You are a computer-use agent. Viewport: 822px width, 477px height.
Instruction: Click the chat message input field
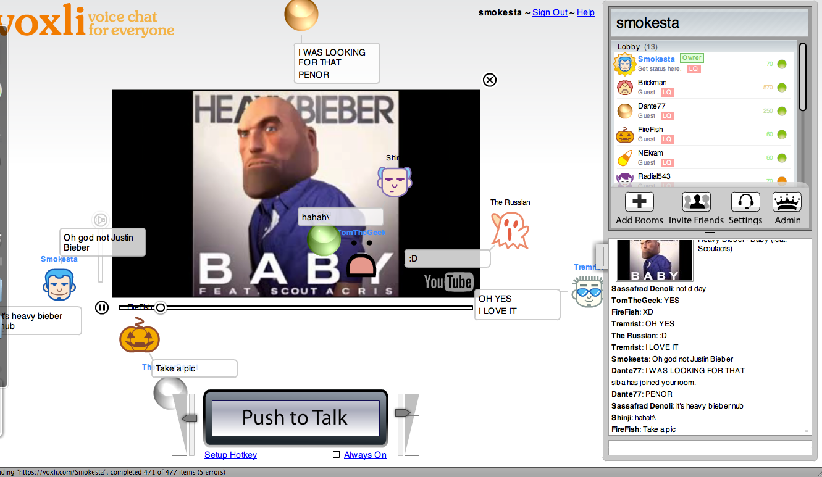710,447
